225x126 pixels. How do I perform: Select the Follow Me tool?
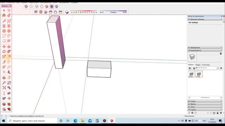(9, 51)
